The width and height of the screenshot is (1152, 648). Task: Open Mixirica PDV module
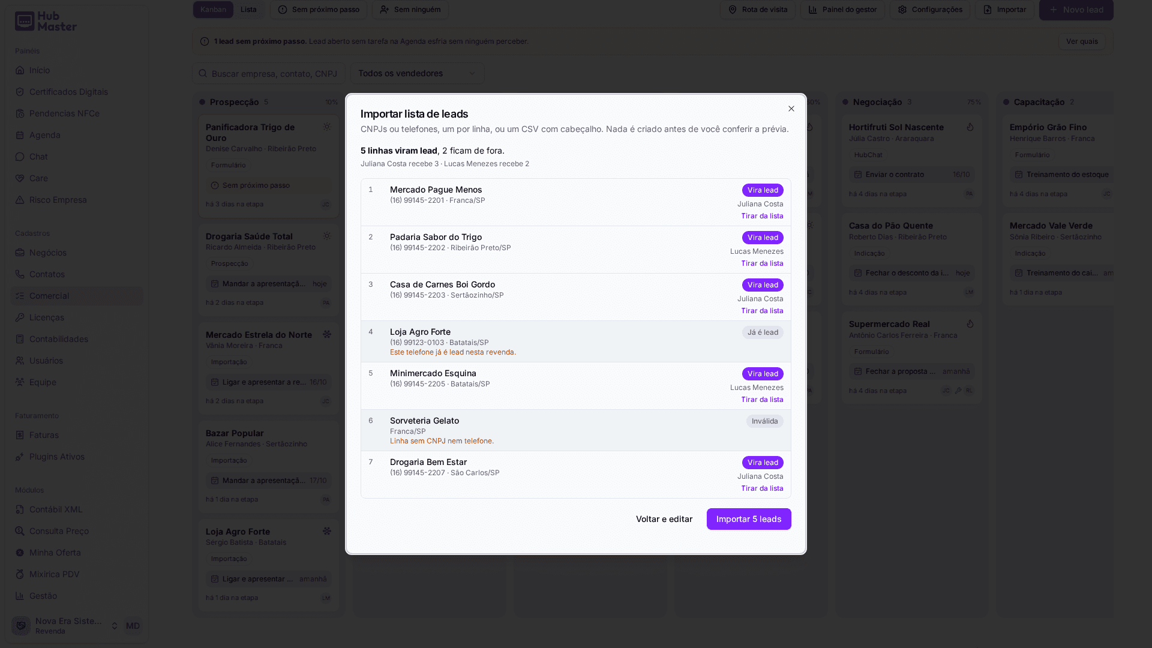77,574
